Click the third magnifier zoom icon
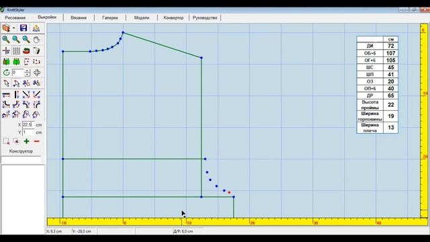 [x=26, y=40]
